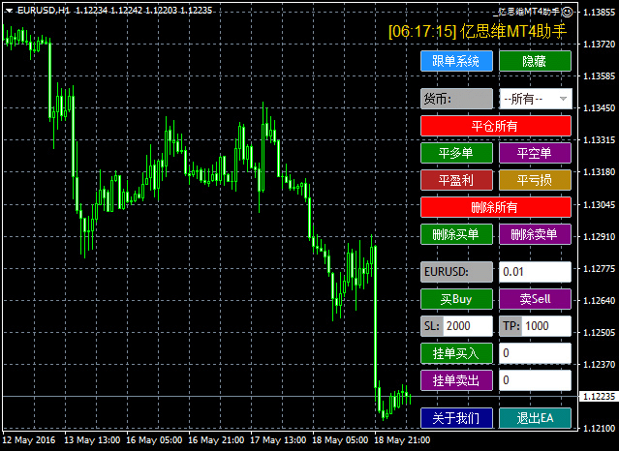Screen dimensions: 619x451
Task: Close losing orders with 平亏损
Action: click(x=535, y=180)
